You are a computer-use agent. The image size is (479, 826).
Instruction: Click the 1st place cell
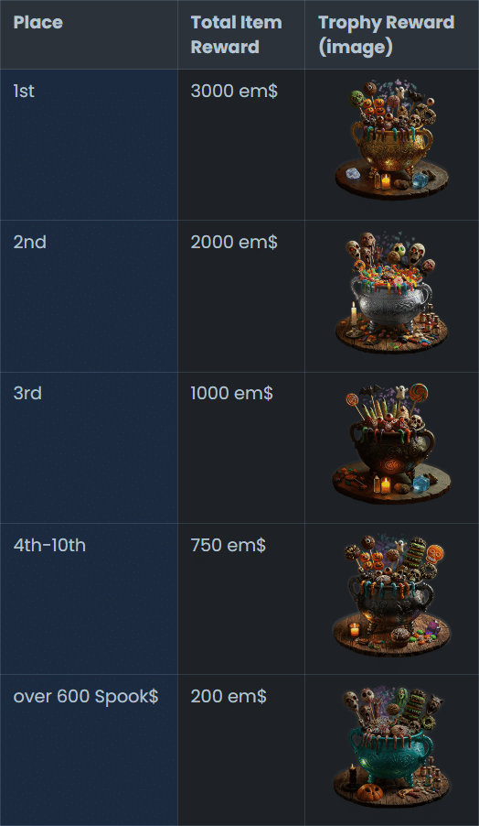pos(89,145)
